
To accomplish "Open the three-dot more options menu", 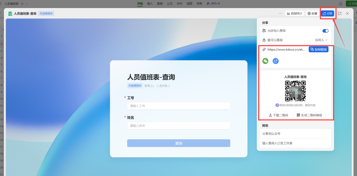I will tap(280, 13).
